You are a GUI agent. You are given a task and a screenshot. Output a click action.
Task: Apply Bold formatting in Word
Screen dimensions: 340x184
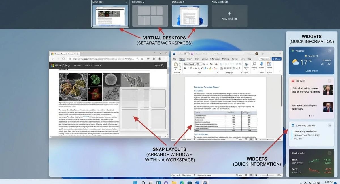tap(185, 68)
